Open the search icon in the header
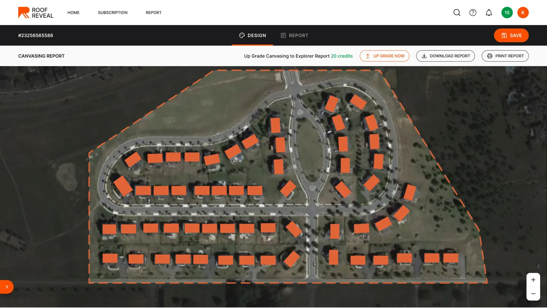547x308 pixels. click(x=457, y=13)
